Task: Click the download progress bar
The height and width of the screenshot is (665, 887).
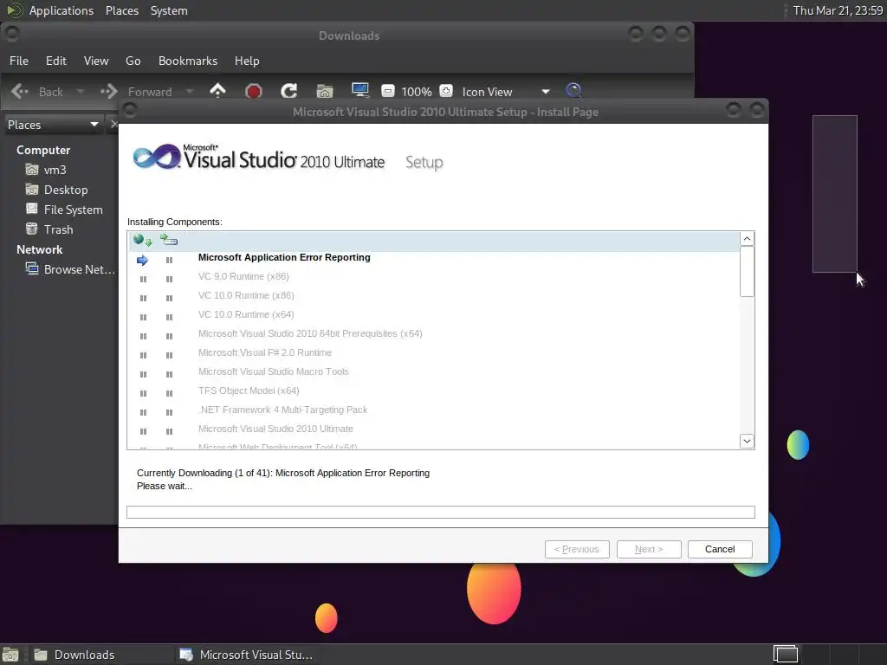Action: (441, 512)
